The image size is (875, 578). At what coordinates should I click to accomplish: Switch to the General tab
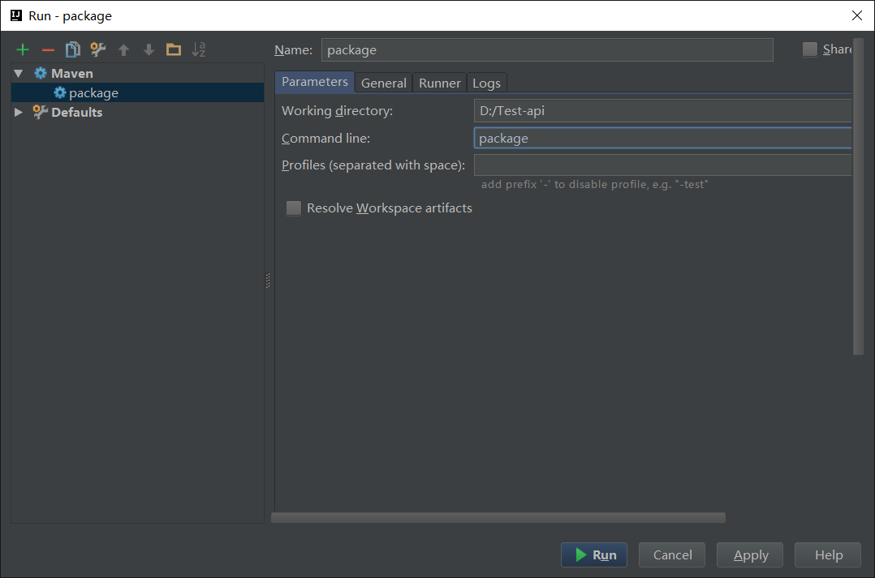pyautogui.click(x=384, y=83)
